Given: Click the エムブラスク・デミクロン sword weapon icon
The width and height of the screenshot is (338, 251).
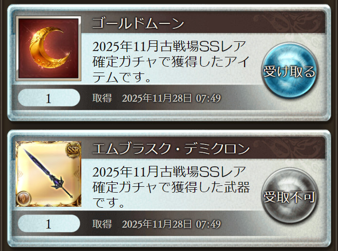Looking at the screenshot, I should 49,174.
